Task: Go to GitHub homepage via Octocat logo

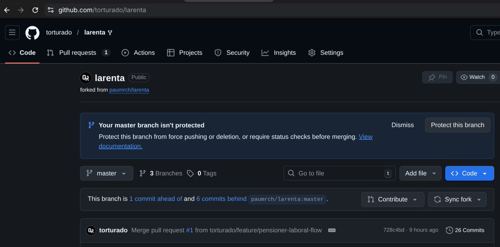Action: coord(32,32)
